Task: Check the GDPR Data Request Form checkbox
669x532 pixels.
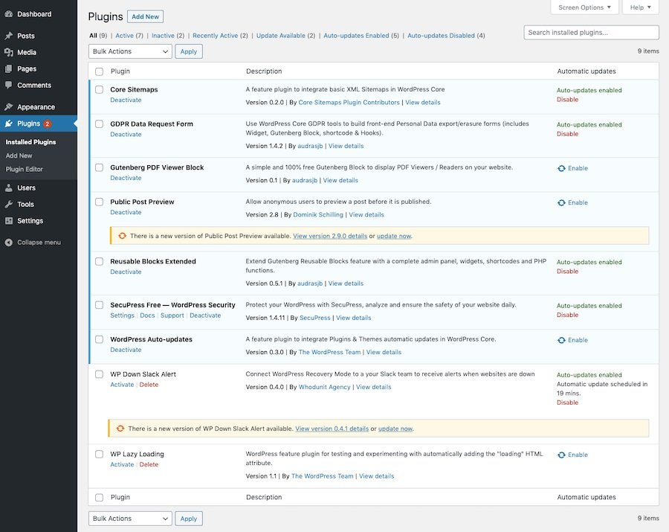Action: pos(99,124)
